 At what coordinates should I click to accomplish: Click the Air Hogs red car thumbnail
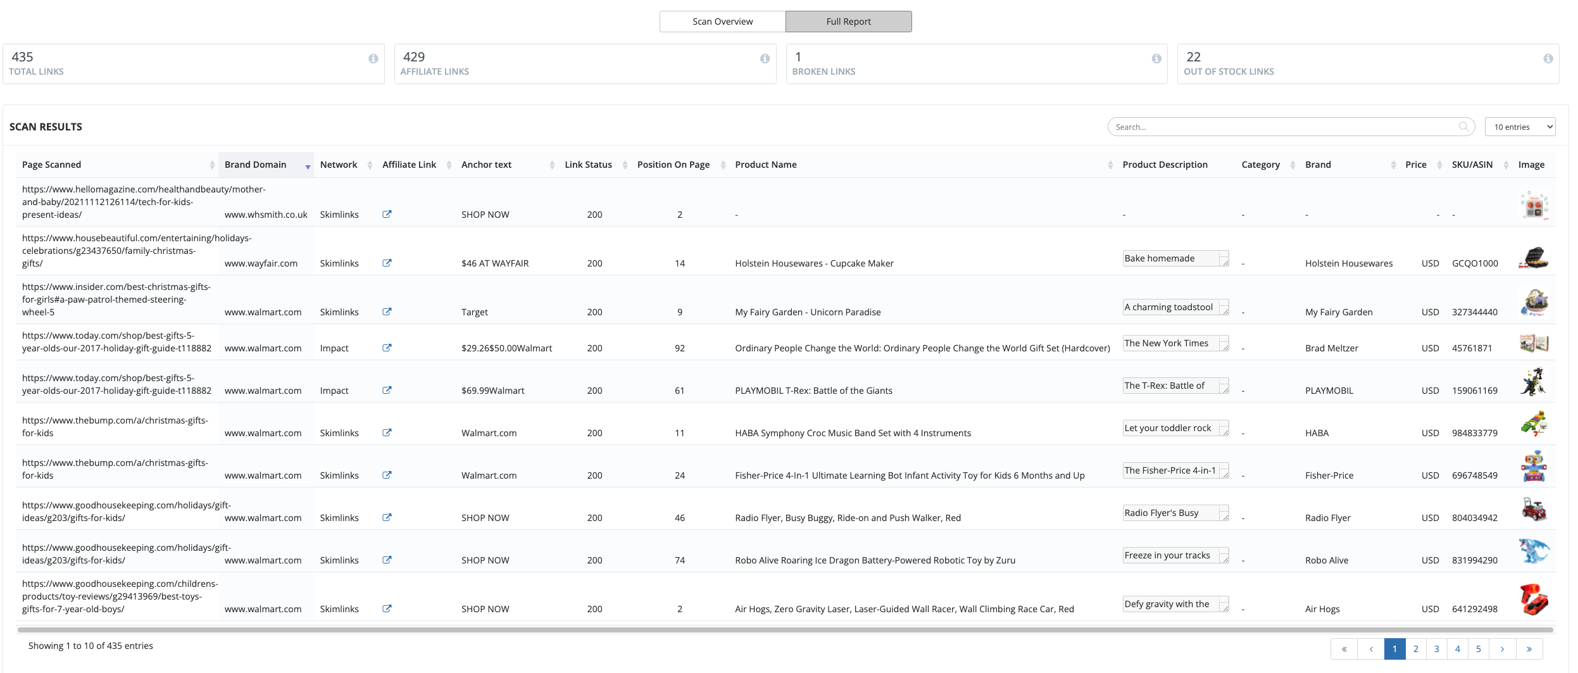coord(1534,599)
